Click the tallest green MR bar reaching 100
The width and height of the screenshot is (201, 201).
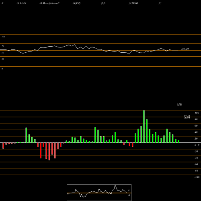pyautogui.click(x=144, y=127)
